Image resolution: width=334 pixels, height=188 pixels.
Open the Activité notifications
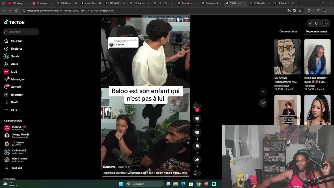(x=16, y=87)
